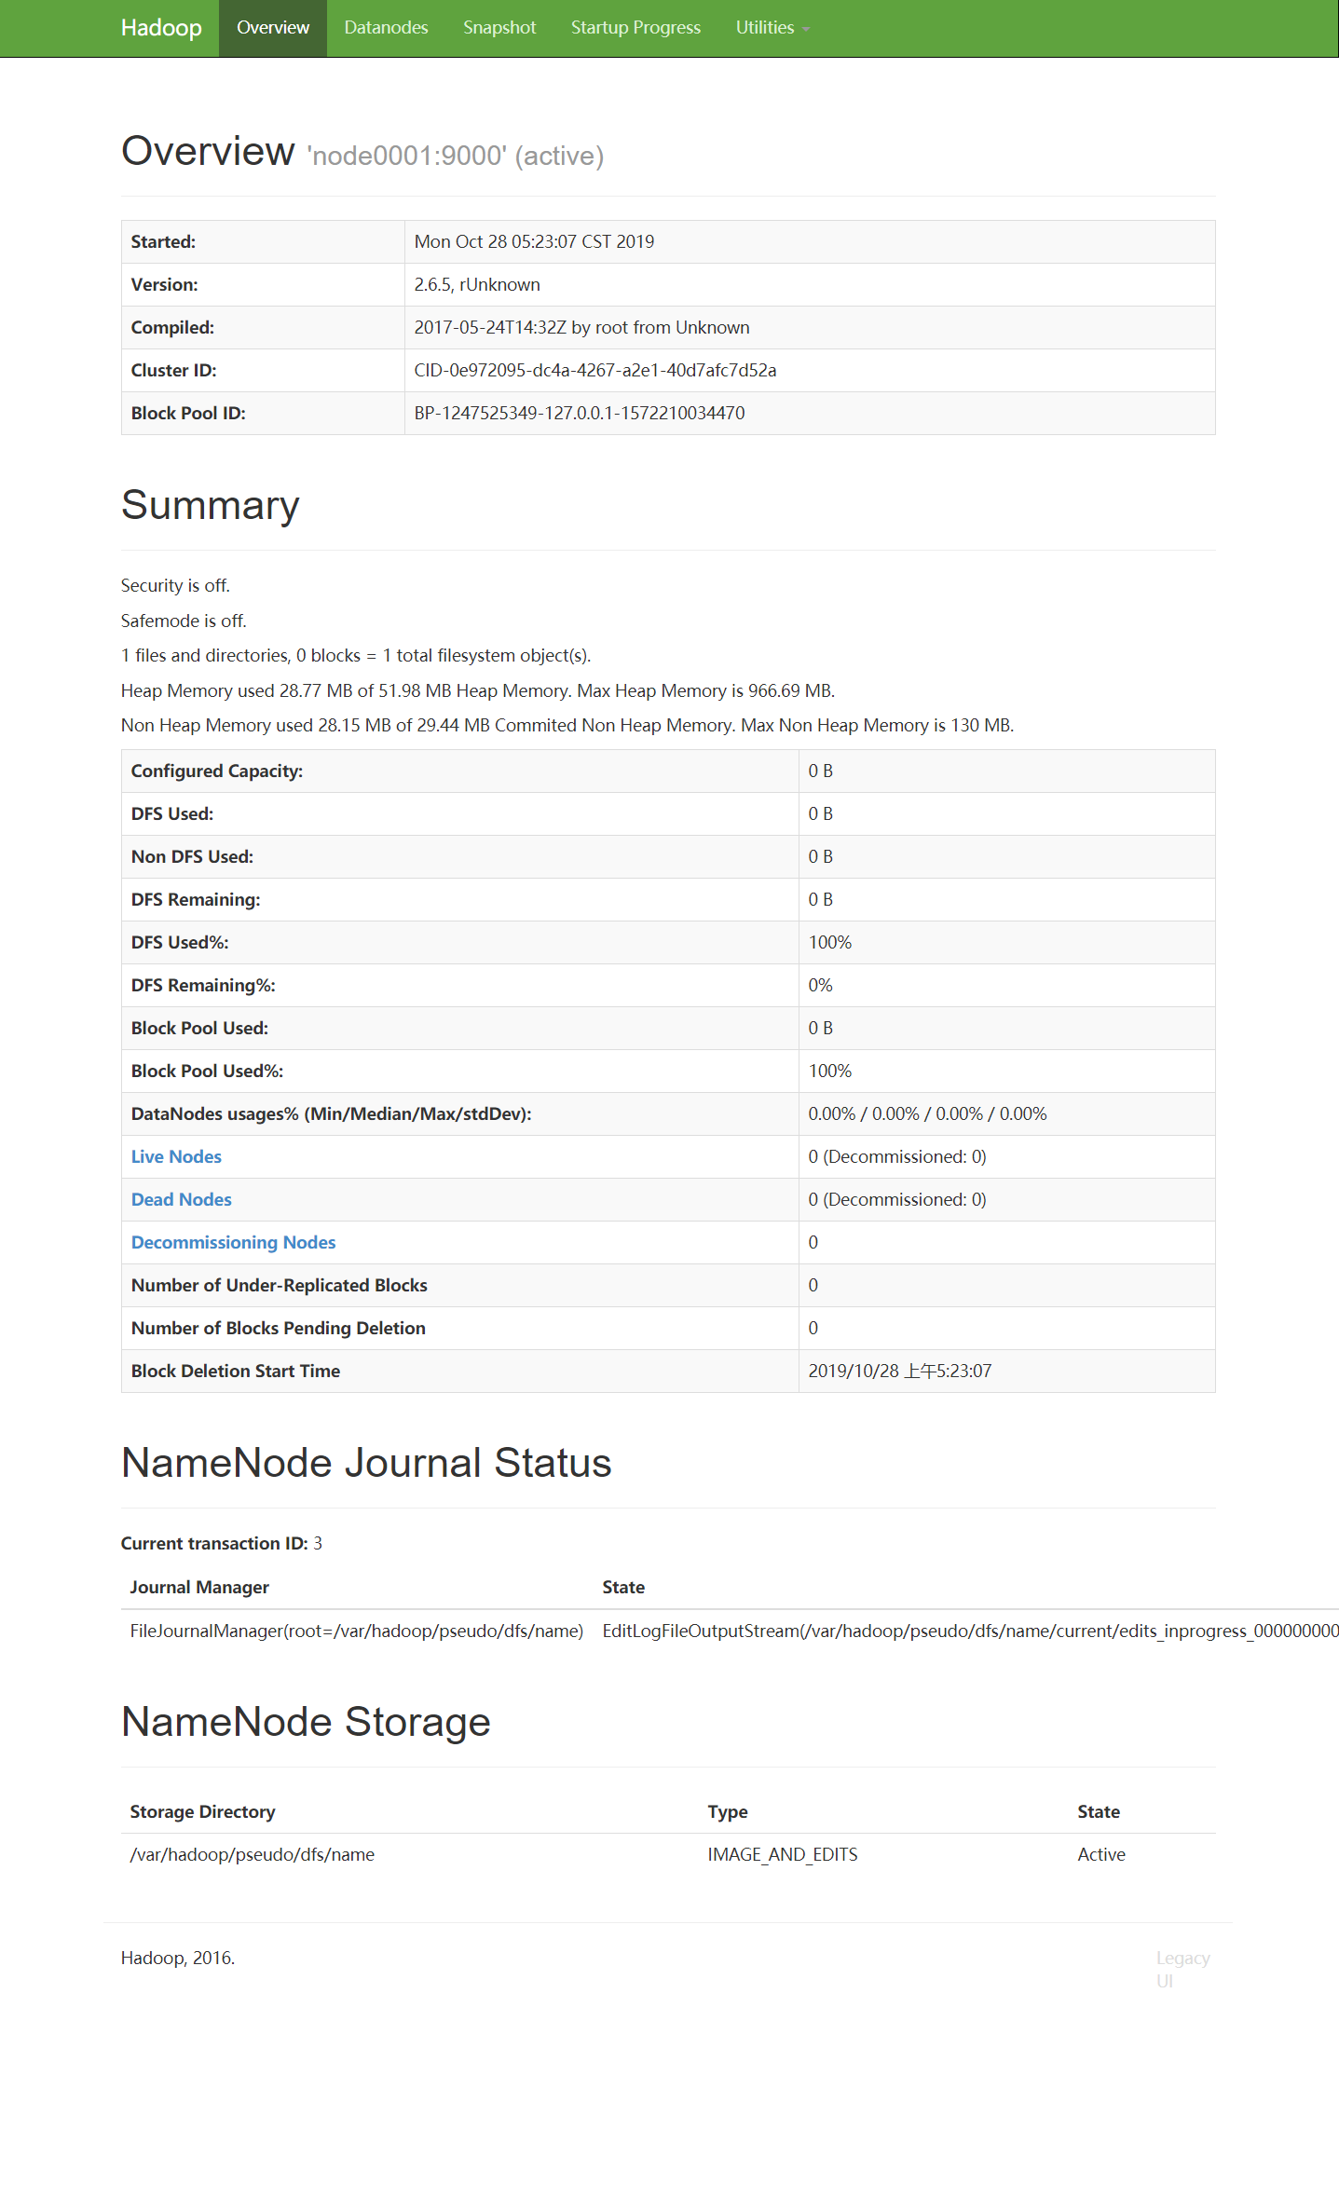This screenshot has width=1339, height=2198.
Task: Click the 'Number of Blocks Pending Deletion' label
Action: [279, 1328]
